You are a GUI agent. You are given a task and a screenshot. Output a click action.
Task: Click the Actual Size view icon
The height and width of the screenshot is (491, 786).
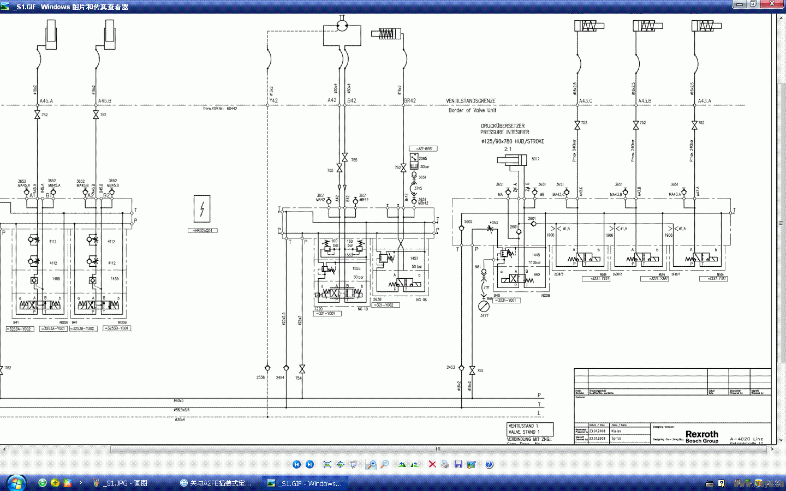coord(341,464)
